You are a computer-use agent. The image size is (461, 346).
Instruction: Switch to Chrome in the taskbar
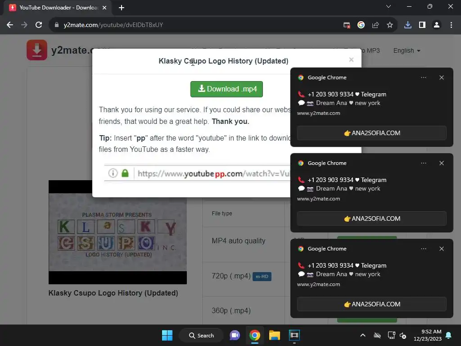click(x=255, y=335)
